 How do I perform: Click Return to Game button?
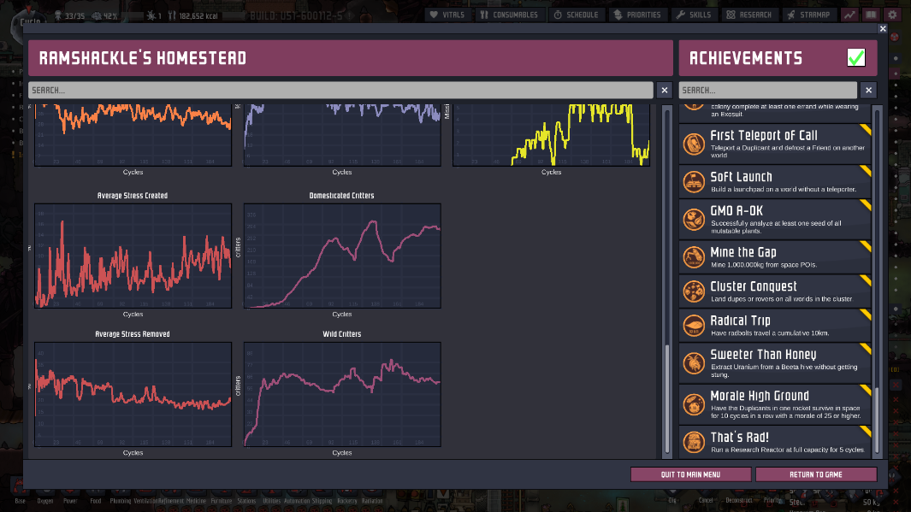[816, 474]
